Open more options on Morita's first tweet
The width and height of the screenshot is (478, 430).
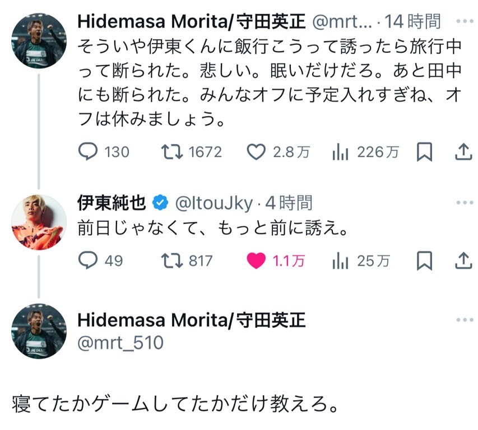[465, 21]
